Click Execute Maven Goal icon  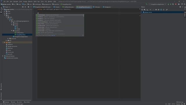point(156,10)
